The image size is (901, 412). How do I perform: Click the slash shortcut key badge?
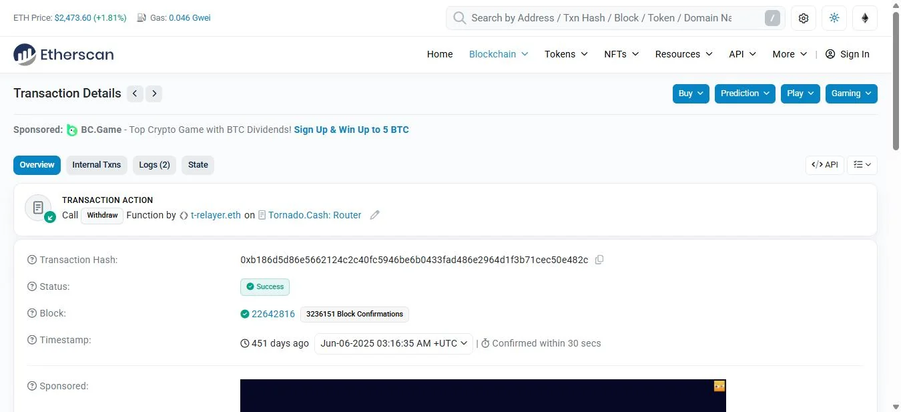tap(772, 18)
